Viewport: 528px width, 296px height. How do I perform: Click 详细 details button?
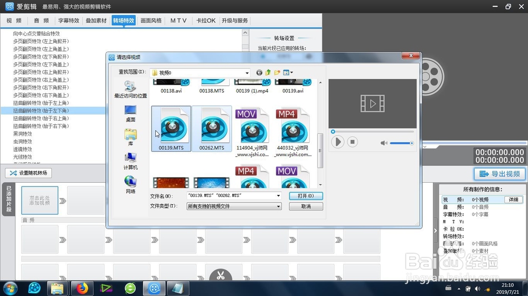514,200
